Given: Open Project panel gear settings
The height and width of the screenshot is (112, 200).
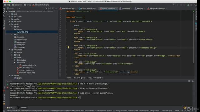Looking at the screenshot, I should [x=53, y=8].
